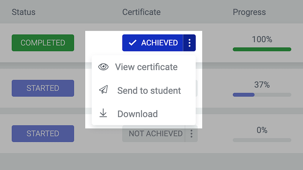
Task: Select View certificate menu entry
Action: coord(144,67)
